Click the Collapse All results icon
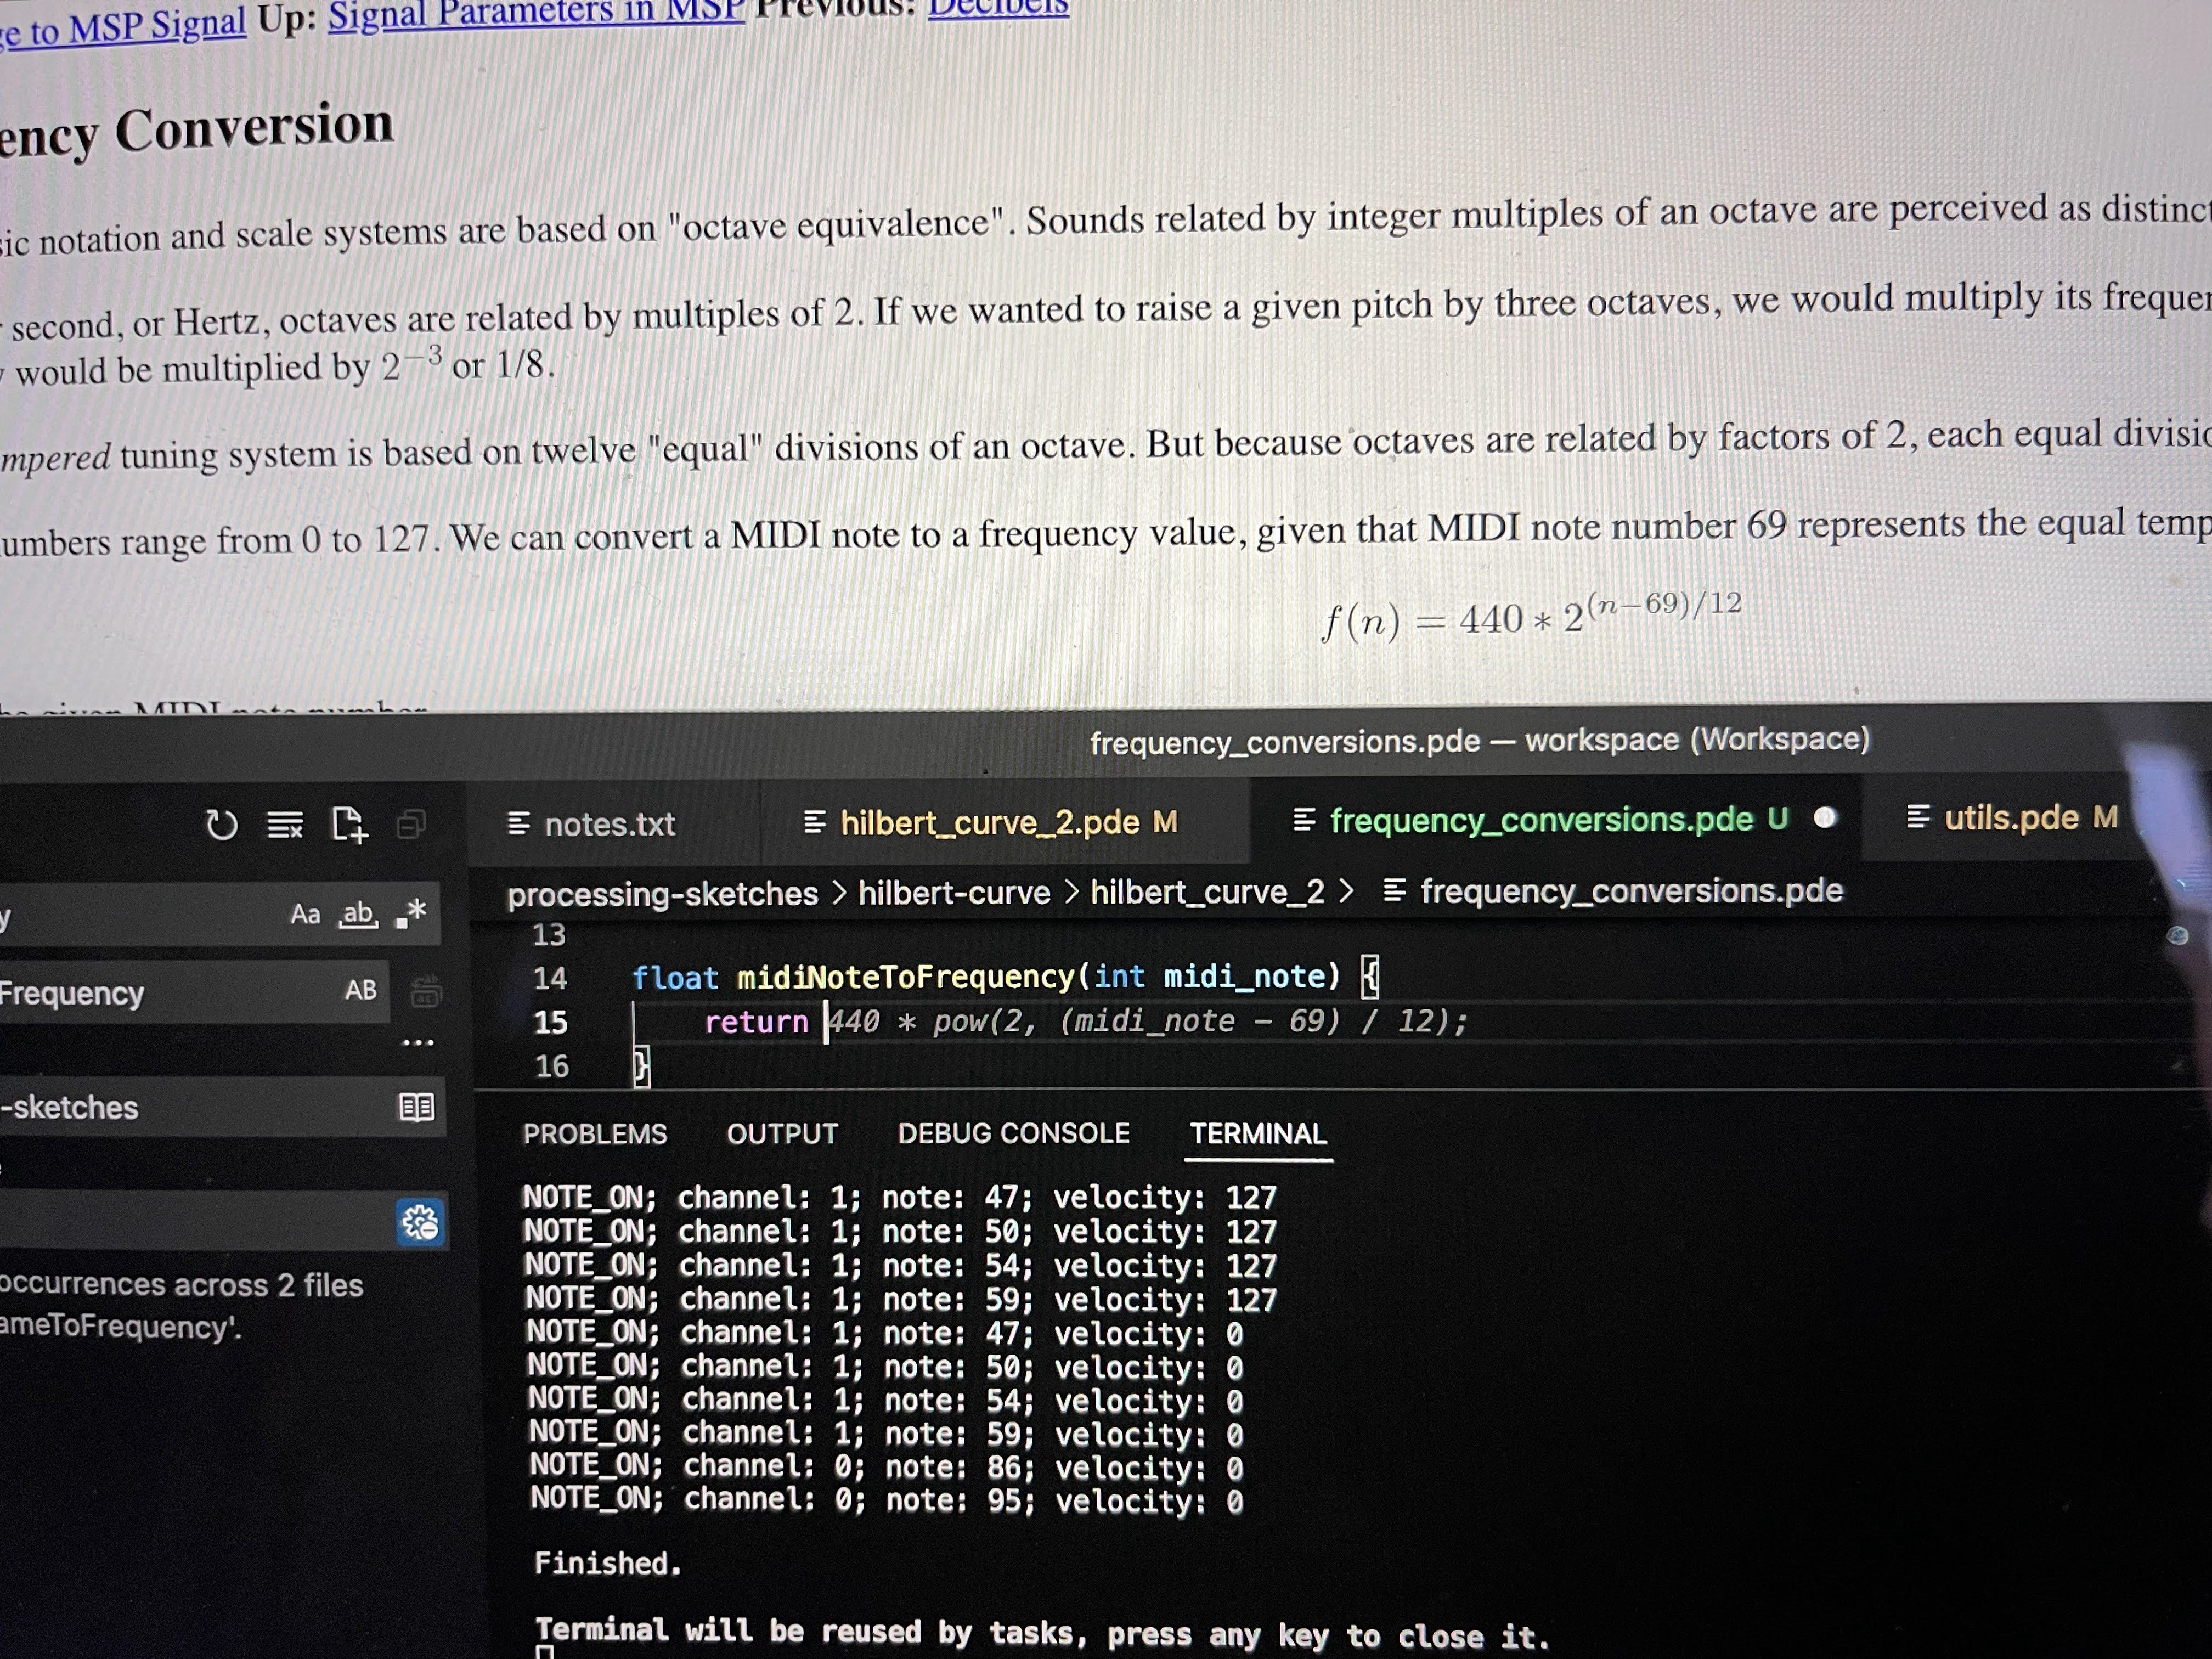Viewport: 2212px width, 1659px height. tap(411, 824)
